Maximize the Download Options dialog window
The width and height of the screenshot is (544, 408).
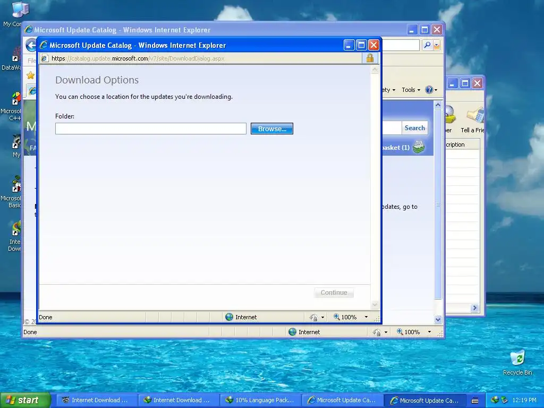(361, 45)
